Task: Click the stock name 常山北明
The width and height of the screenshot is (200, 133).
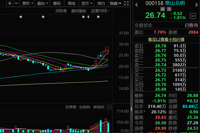Action: coord(175,3)
